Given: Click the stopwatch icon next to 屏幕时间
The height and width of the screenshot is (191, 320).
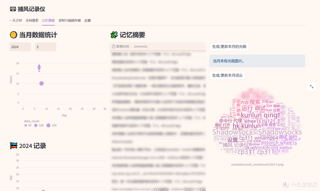Looking at the screenshot, I should (114, 46).
